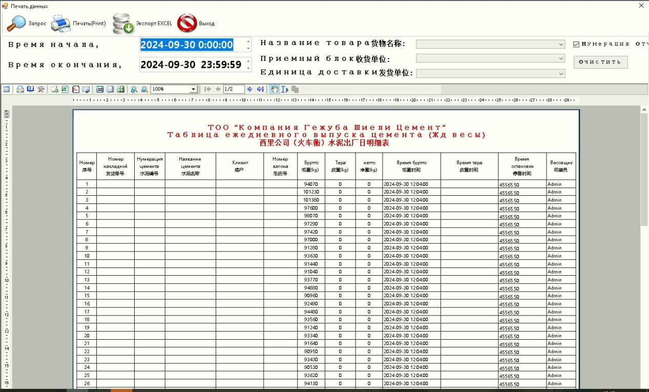
Task: Click the Печать(Print) printer icon
Action: 61,24
